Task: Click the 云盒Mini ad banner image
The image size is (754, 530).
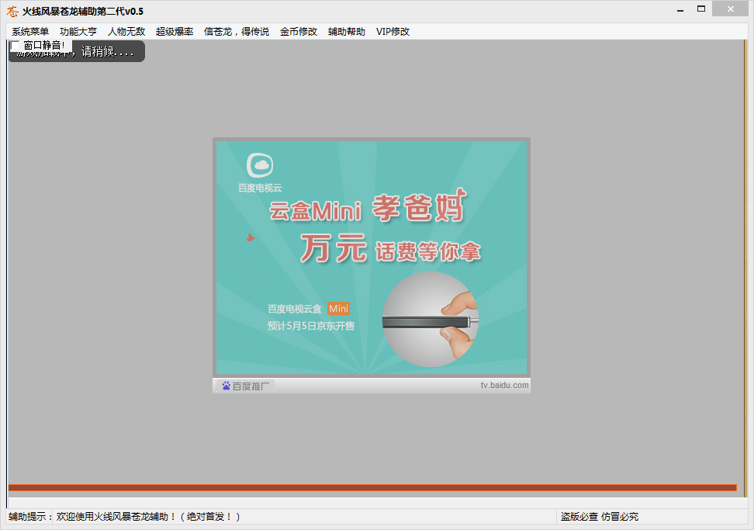Action: [372, 258]
